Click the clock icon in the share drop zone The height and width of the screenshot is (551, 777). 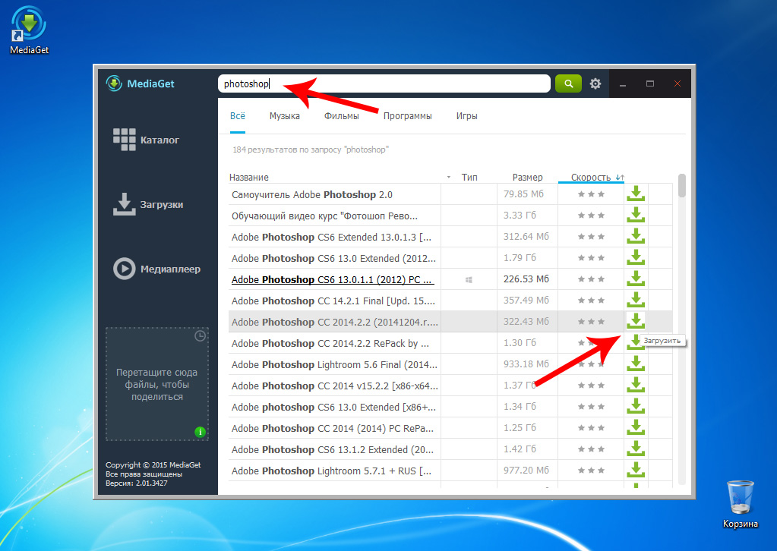tap(200, 335)
